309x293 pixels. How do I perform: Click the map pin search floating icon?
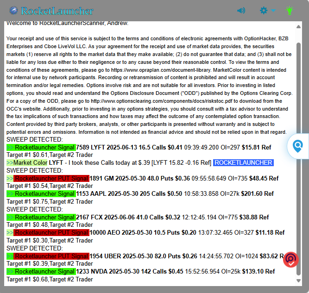tap(298, 146)
